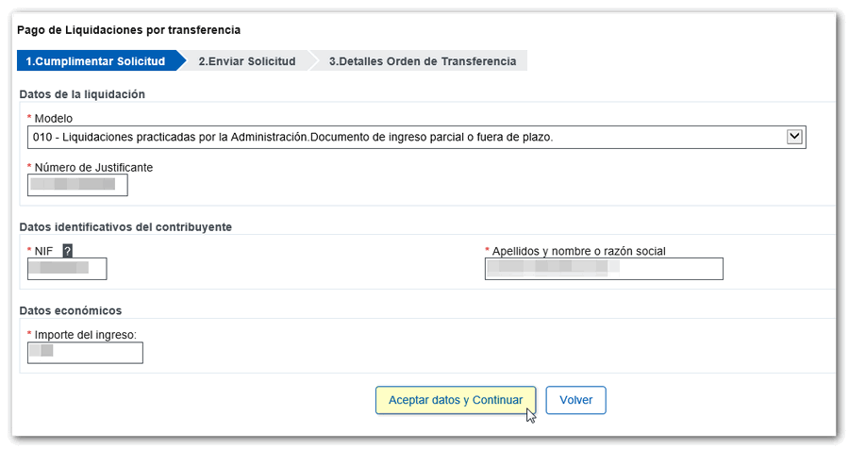Click the NIF help question mark icon
The width and height of the screenshot is (849, 449).
pyautogui.click(x=68, y=251)
